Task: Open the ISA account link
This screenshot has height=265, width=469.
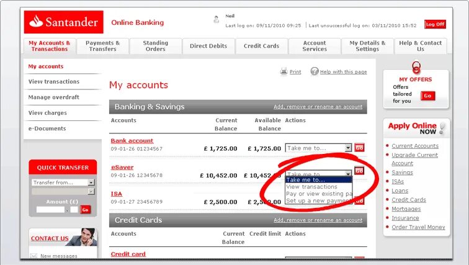Action: click(117, 194)
